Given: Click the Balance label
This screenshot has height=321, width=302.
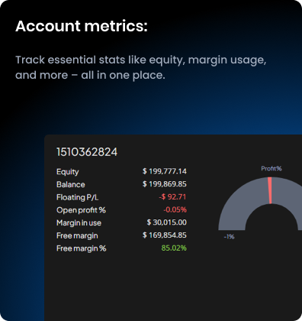Looking at the screenshot, I should 71,184.
